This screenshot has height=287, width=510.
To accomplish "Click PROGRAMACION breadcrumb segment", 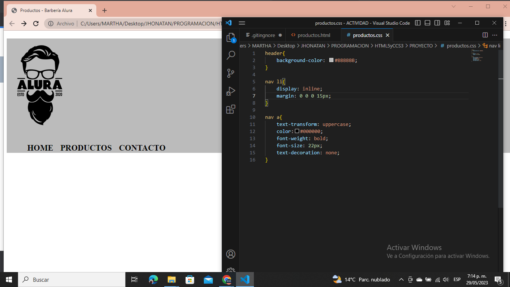I will [x=350, y=46].
